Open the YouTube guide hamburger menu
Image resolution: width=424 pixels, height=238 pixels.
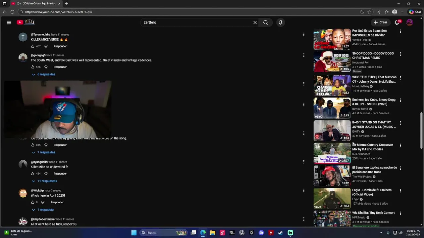pyautogui.click(x=9, y=22)
